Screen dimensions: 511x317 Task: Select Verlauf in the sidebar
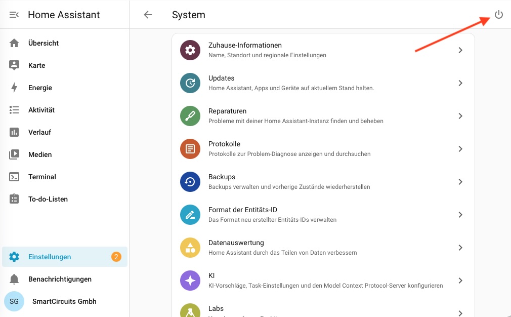tap(65, 132)
